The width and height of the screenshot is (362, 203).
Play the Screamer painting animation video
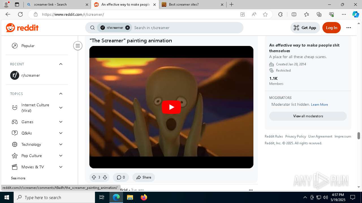pyautogui.click(x=171, y=107)
